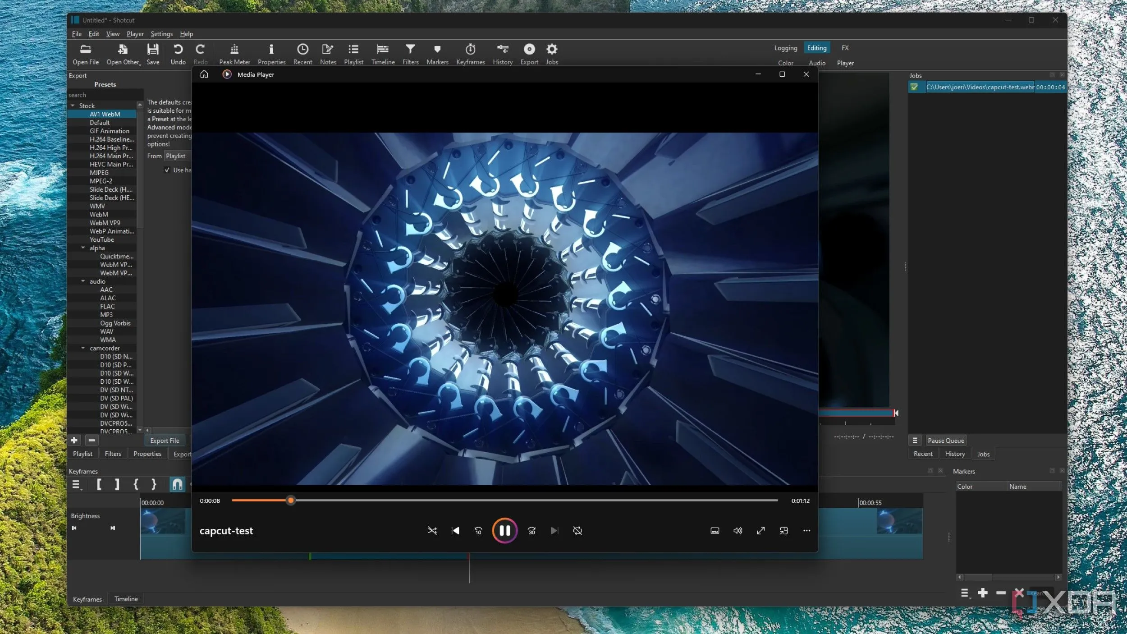The image size is (1127, 634).
Task: Open the Player menu
Action: coord(135,34)
